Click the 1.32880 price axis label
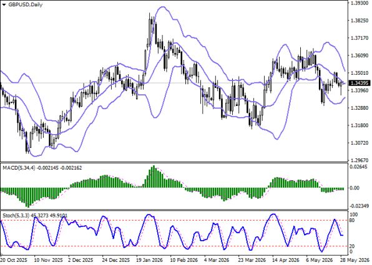This screenshot has height=265, width=372. 359,108
